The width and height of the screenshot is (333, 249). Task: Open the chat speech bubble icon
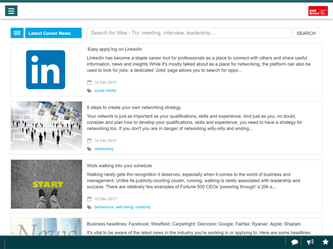point(294,242)
